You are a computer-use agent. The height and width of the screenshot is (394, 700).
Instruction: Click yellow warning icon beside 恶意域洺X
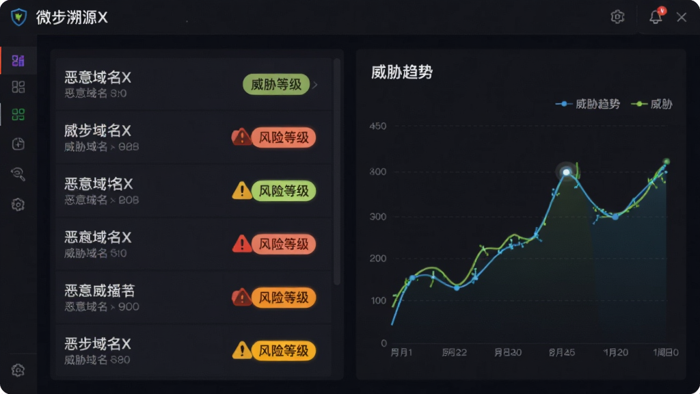[x=241, y=190]
